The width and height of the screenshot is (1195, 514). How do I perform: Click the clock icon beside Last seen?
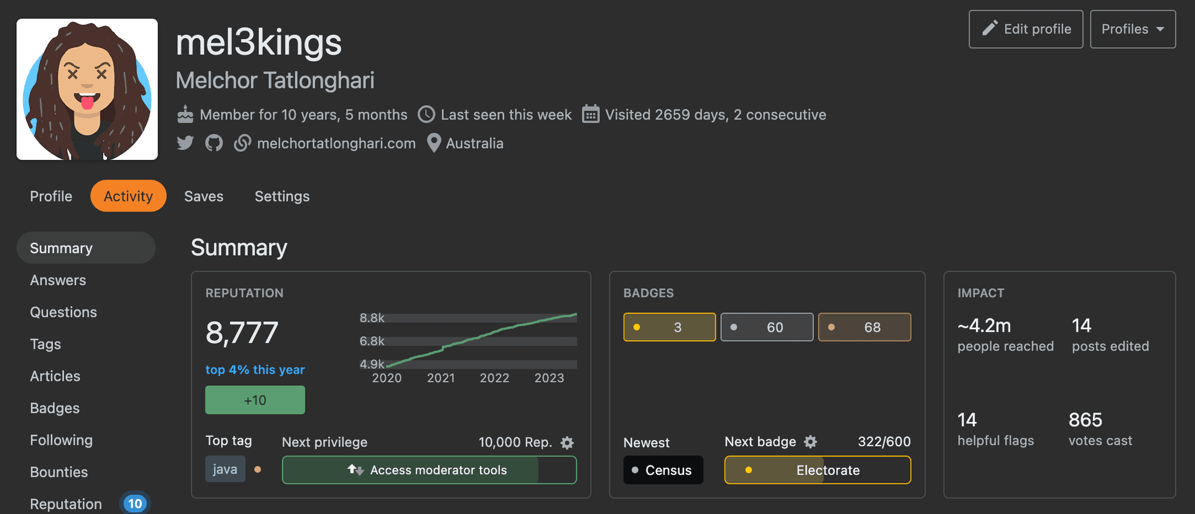pos(426,114)
